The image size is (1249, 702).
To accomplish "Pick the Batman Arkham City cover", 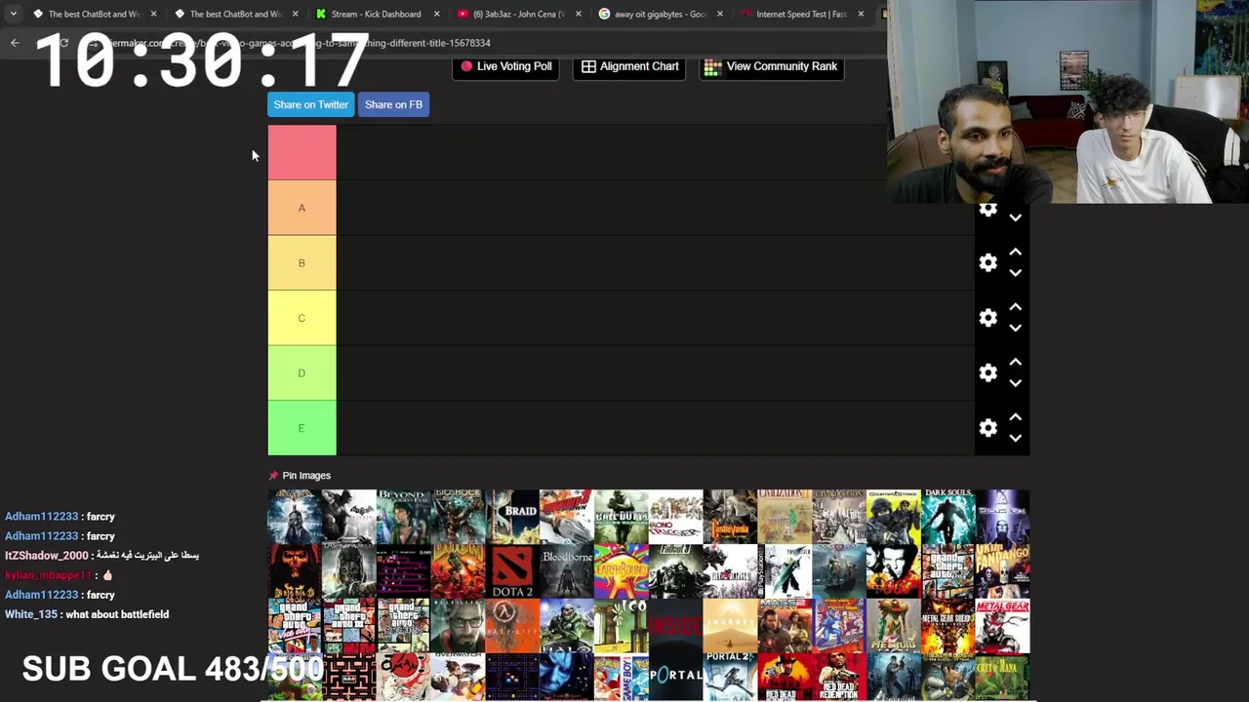I will [349, 517].
